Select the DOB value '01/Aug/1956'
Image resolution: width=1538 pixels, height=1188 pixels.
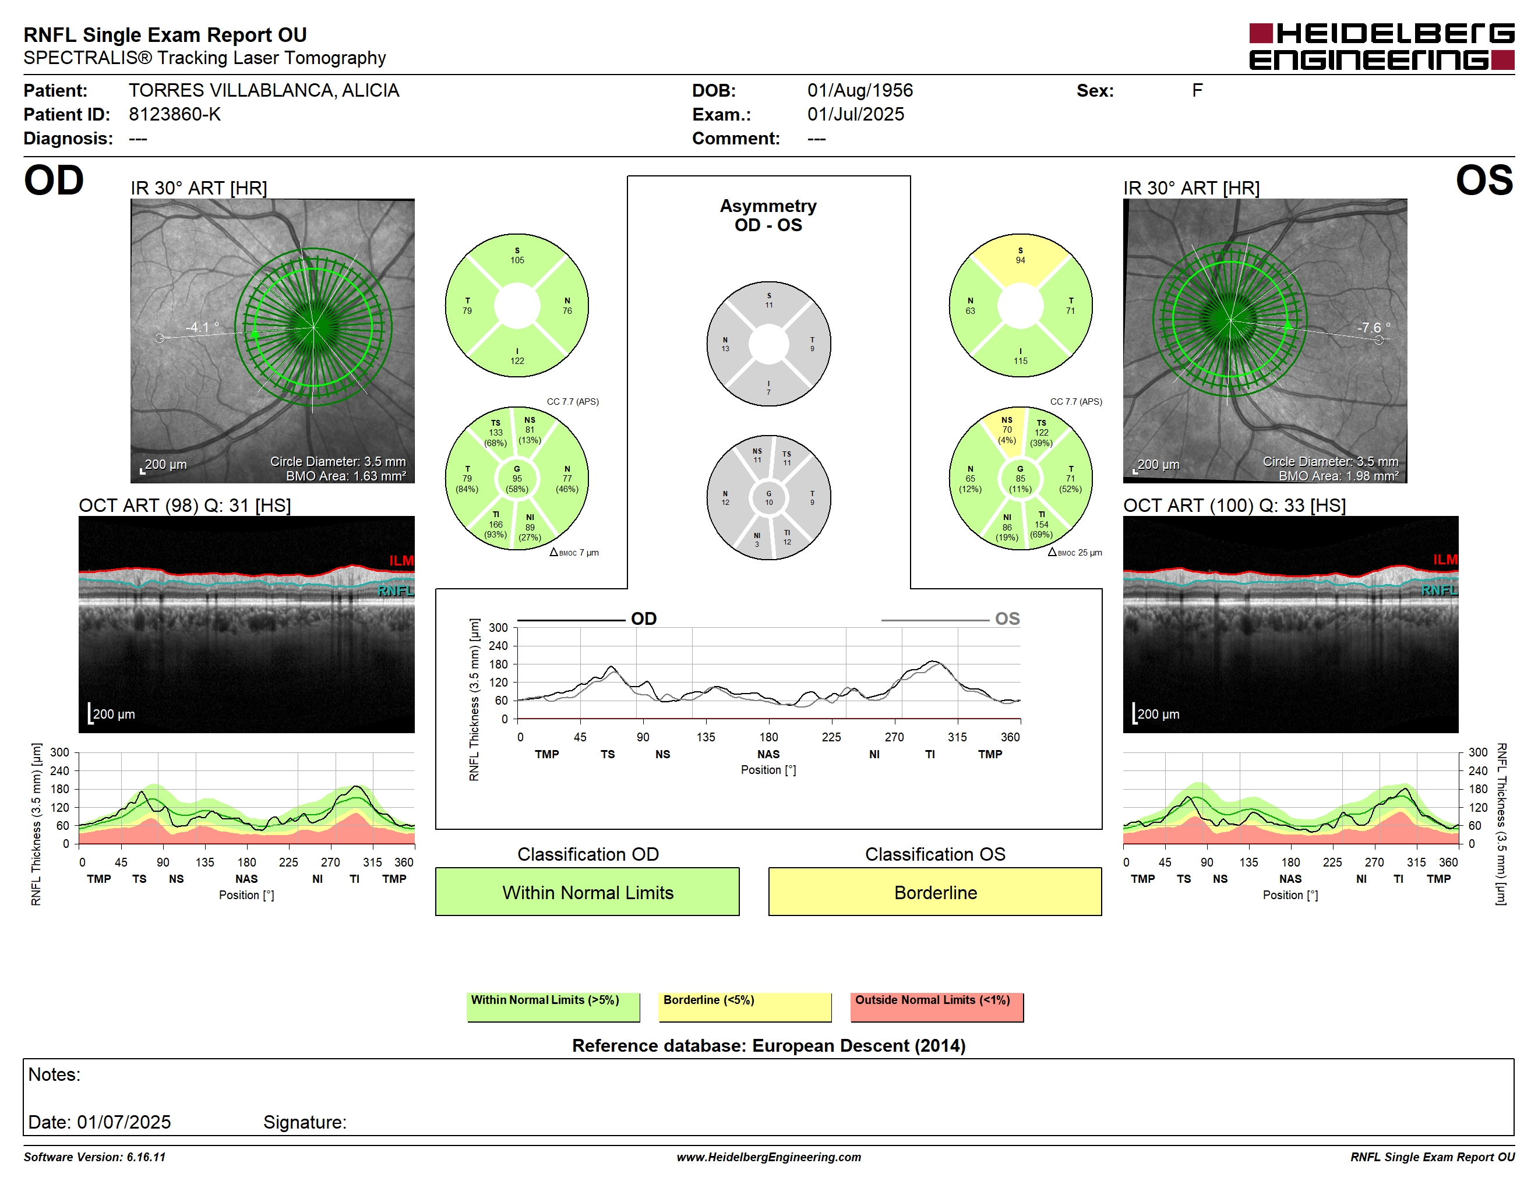point(860,90)
